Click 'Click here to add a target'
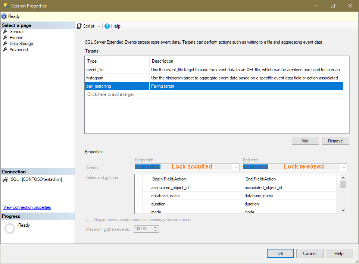The image size is (359, 264). (110, 94)
